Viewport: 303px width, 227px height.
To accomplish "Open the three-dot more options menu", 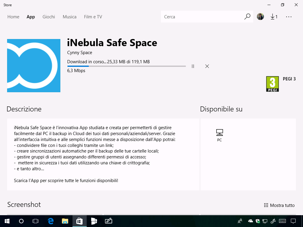I will coord(289,17).
